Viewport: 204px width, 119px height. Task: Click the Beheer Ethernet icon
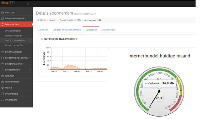tap(2, 70)
